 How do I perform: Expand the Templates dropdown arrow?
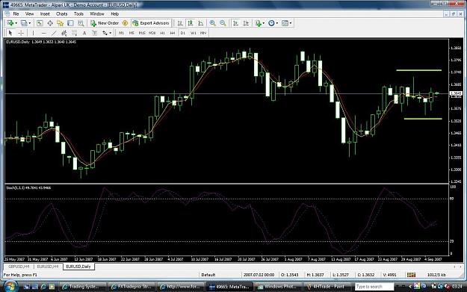pos(291,23)
